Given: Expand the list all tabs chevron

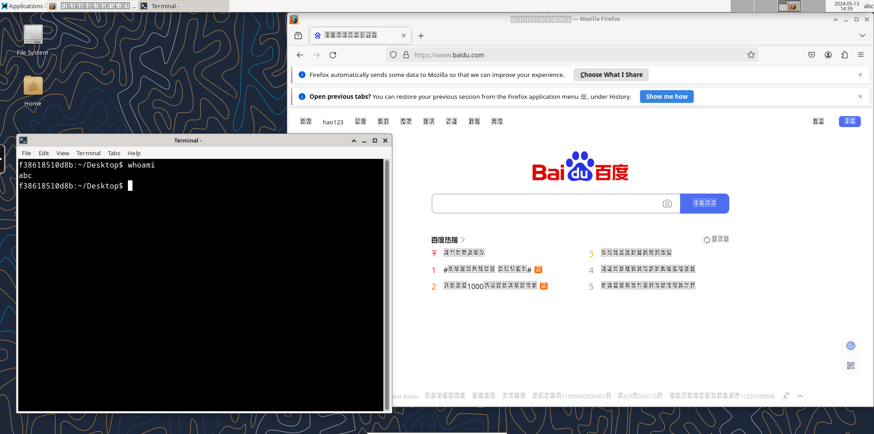Looking at the screenshot, I should (863, 36).
